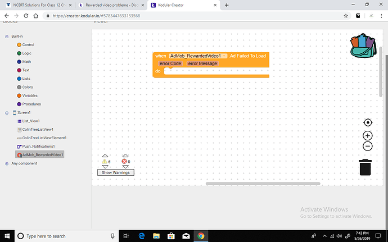The height and width of the screenshot is (242, 388).
Task: Select the Screen1 component
Action: click(22, 112)
